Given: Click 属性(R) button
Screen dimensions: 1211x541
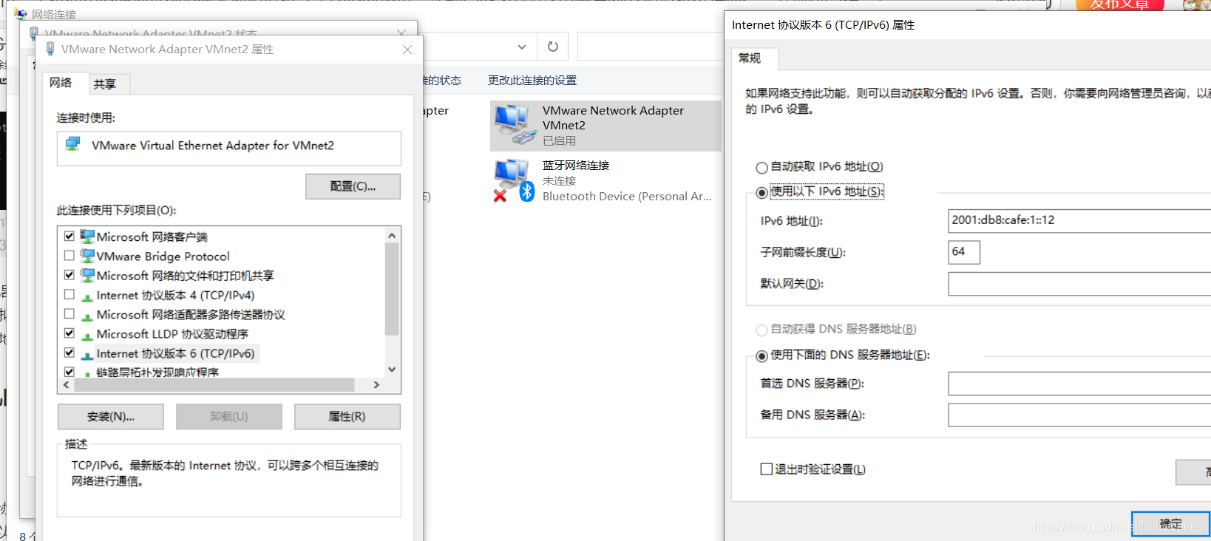Looking at the screenshot, I should (347, 417).
